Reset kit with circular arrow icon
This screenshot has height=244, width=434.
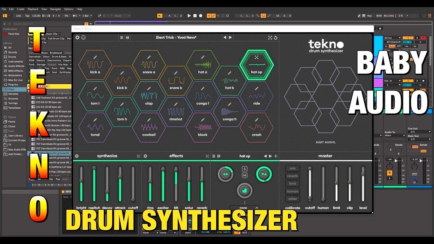pos(276,38)
